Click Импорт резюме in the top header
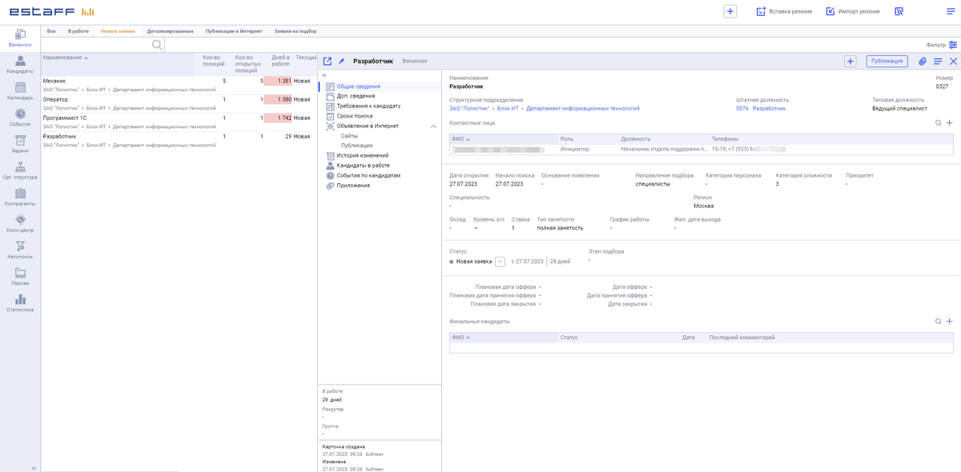This screenshot has width=961, height=472. click(853, 11)
